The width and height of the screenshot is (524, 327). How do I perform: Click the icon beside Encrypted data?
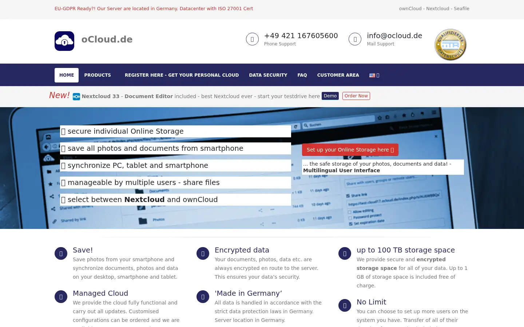click(x=203, y=253)
